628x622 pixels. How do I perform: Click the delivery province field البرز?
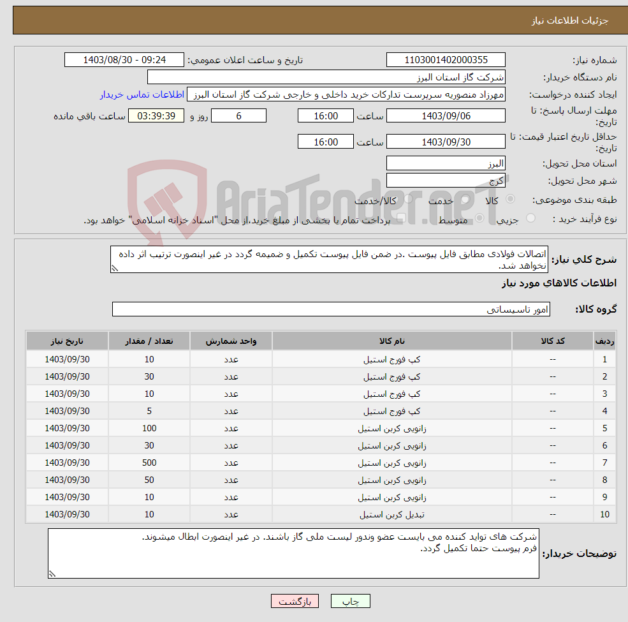point(446,163)
